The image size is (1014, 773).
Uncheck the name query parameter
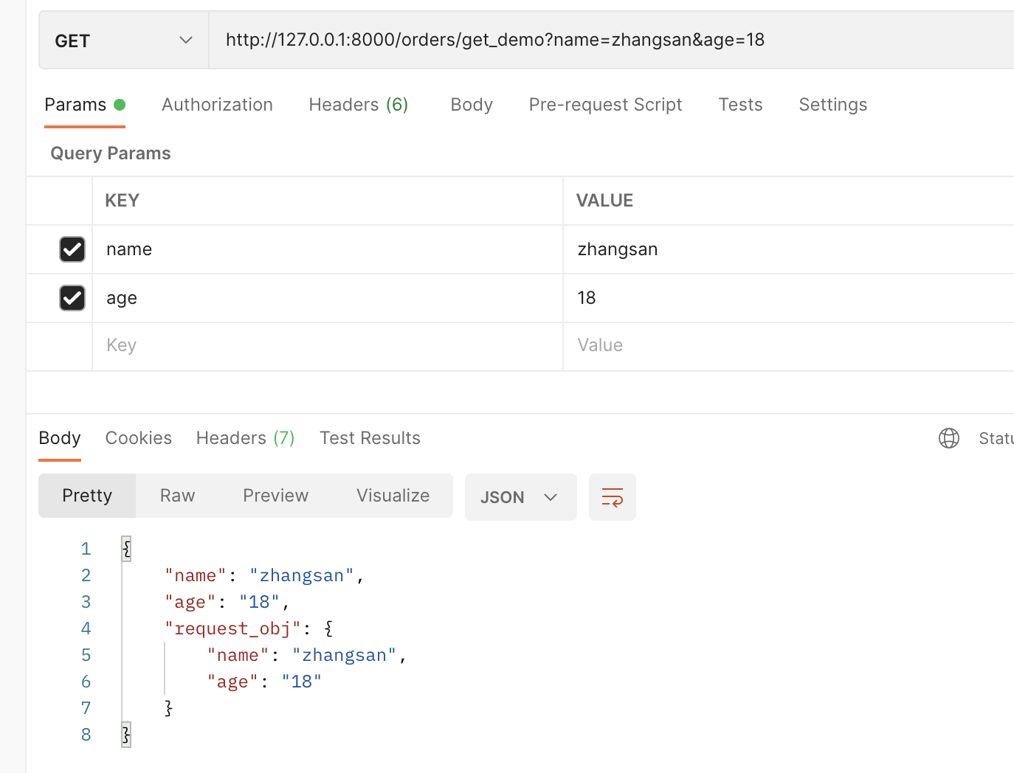(72, 249)
